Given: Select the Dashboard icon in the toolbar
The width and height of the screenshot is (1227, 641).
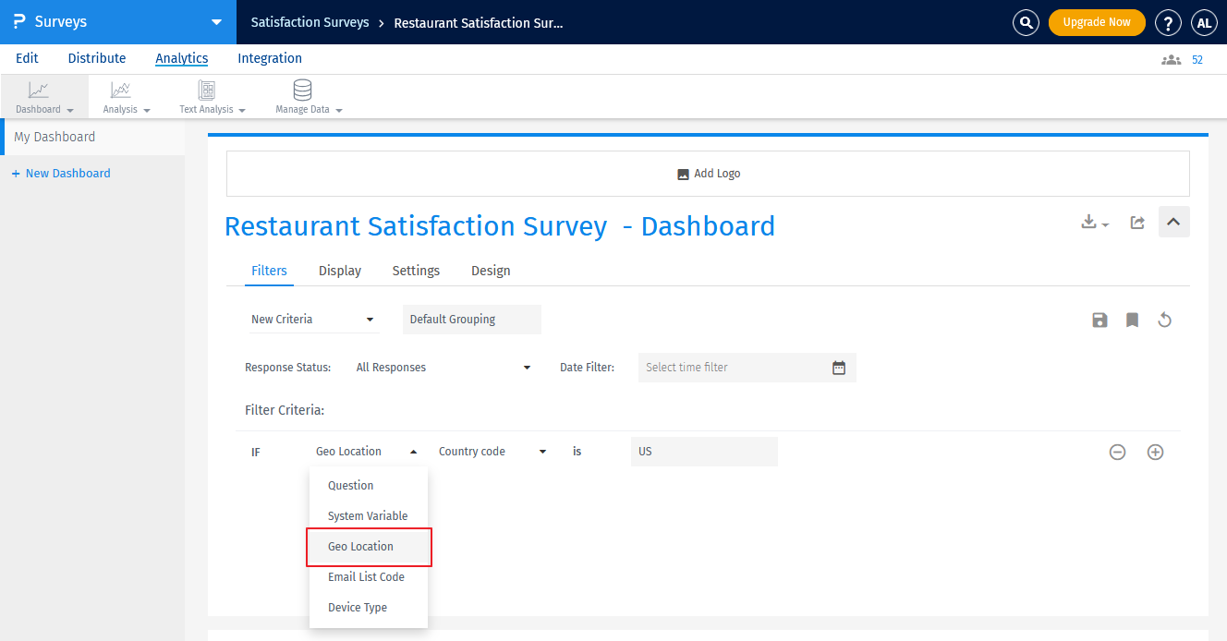Looking at the screenshot, I should pyautogui.click(x=38, y=89).
